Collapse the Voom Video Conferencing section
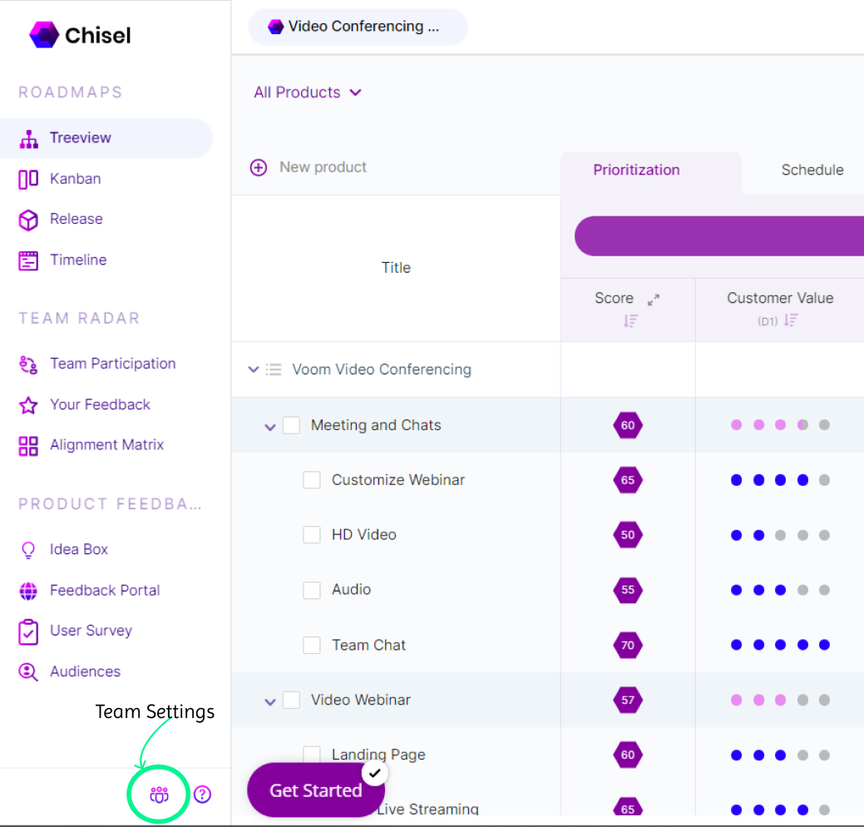The height and width of the screenshot is (827, 864). tap(252, 369)
